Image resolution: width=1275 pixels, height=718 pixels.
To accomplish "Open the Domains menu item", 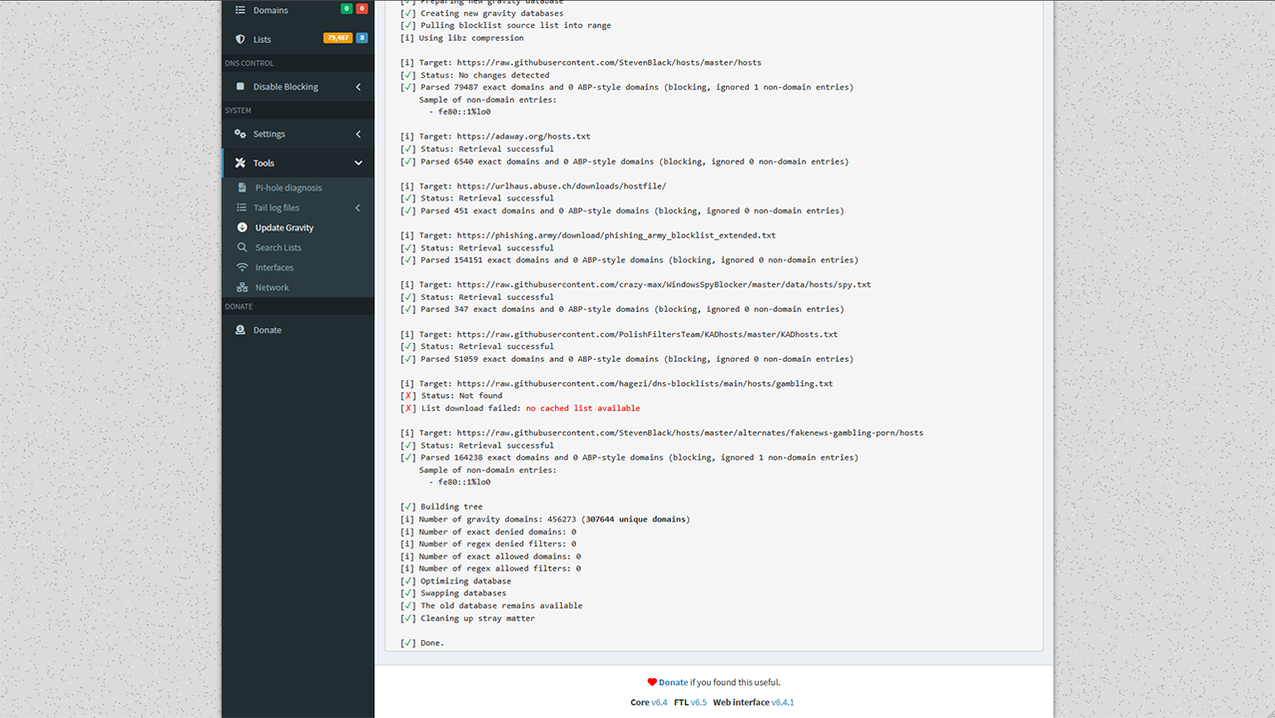I will point(271,10).
